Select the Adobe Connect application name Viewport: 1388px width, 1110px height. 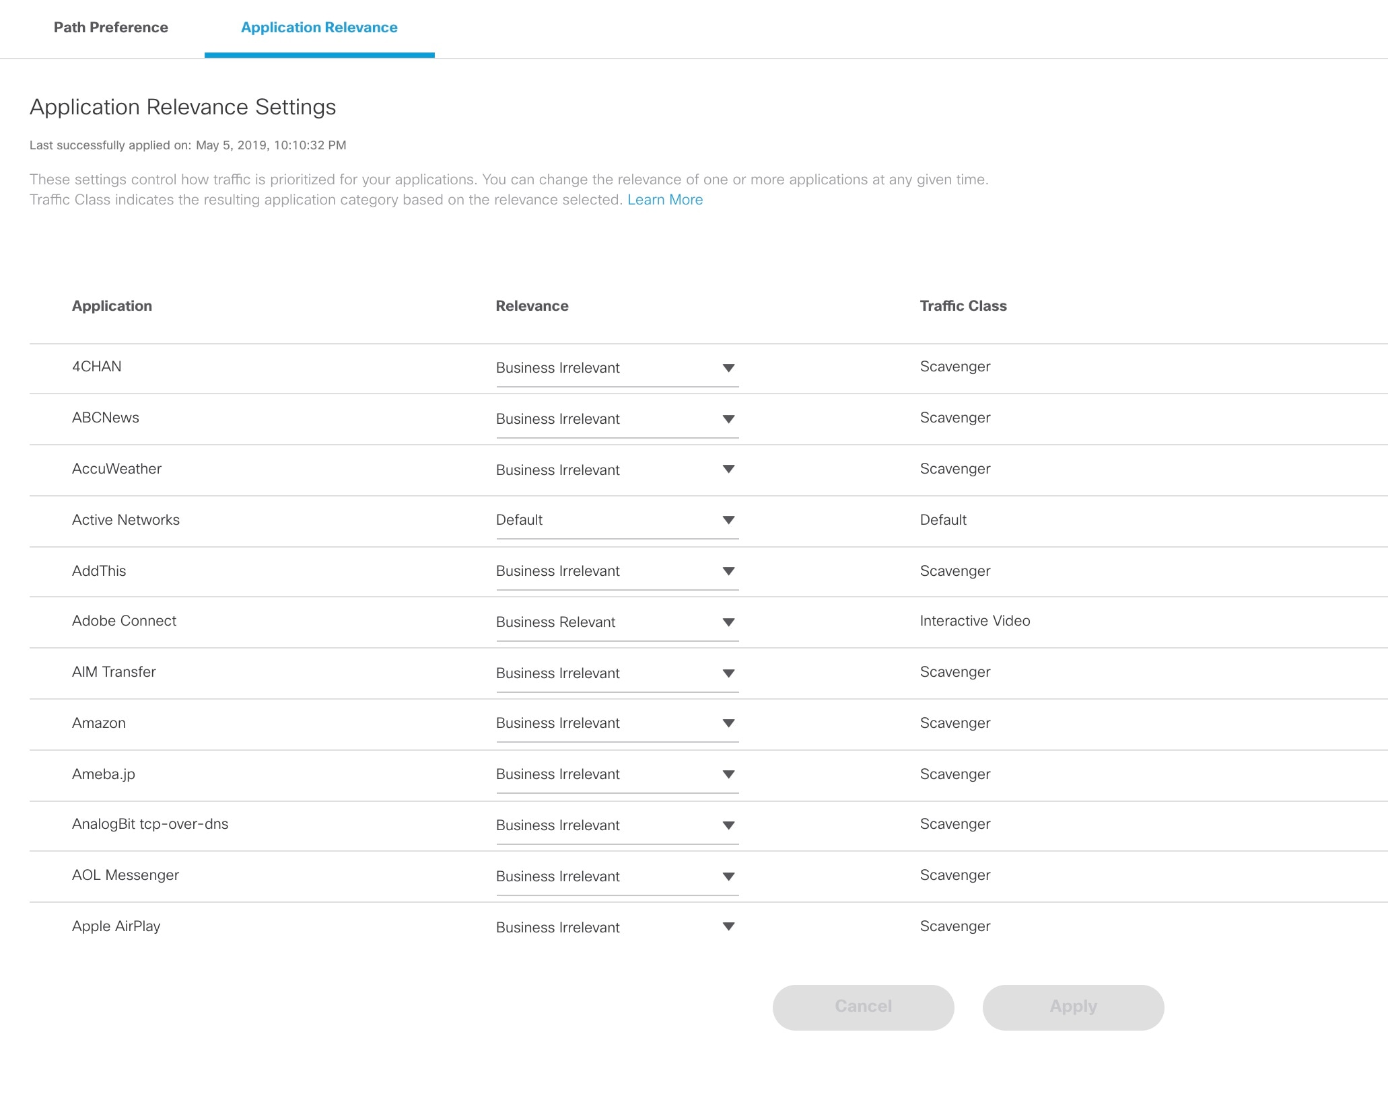(x=125, y=621)
